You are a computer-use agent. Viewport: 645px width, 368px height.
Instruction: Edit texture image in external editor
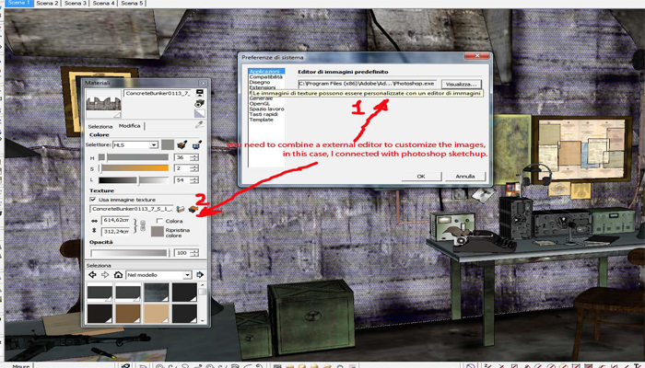(x=193, y=209)
